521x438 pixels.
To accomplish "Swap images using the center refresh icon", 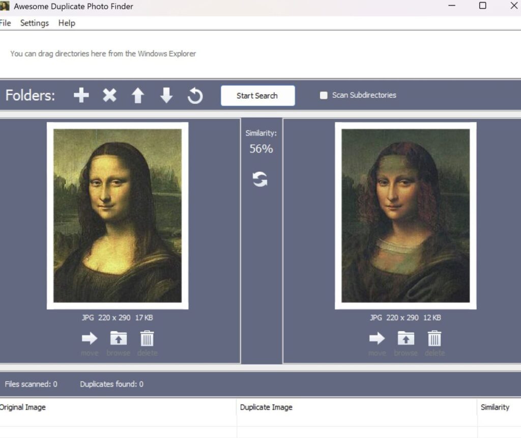I will point(260,179).
